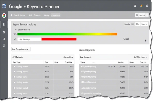Click the Seerday 109 button

pyautogui.click(x=129, y=24)
